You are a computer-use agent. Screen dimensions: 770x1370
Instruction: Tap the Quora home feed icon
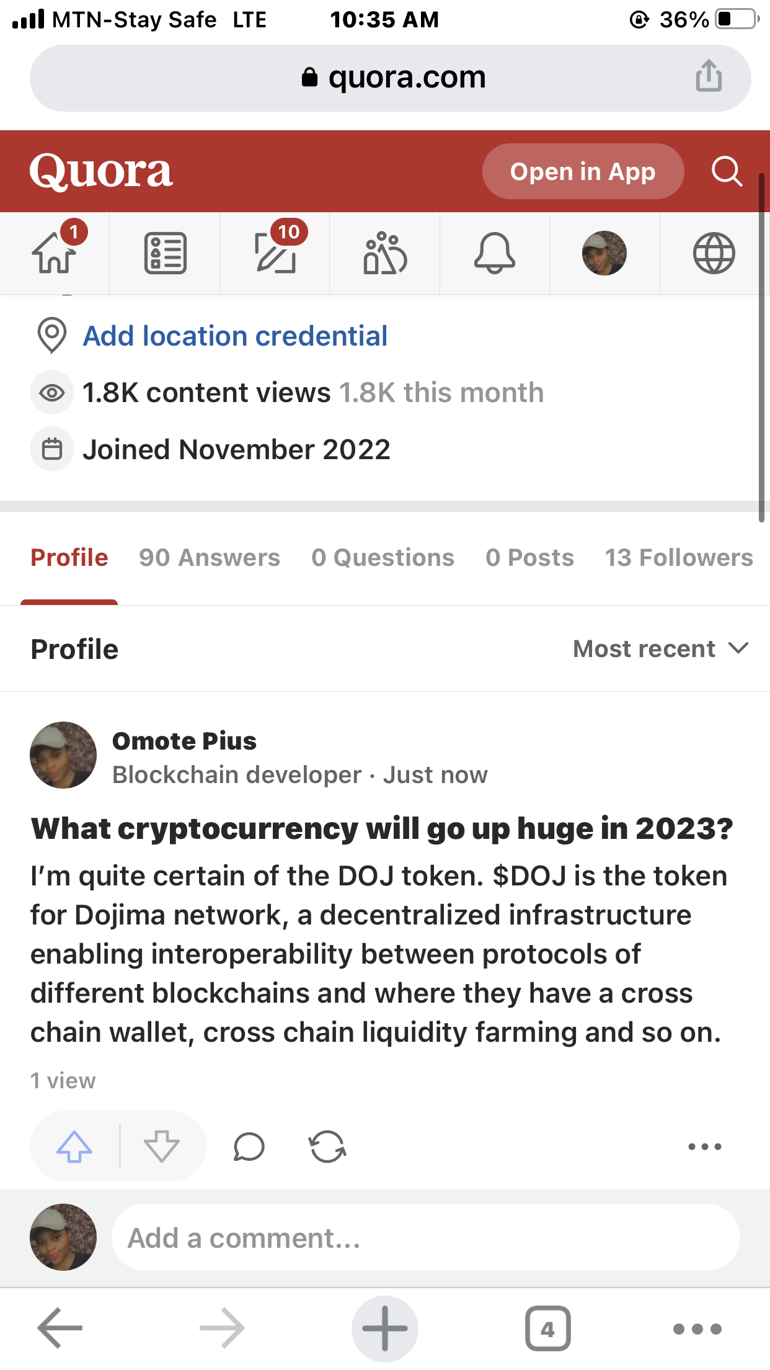pos(55,253)
